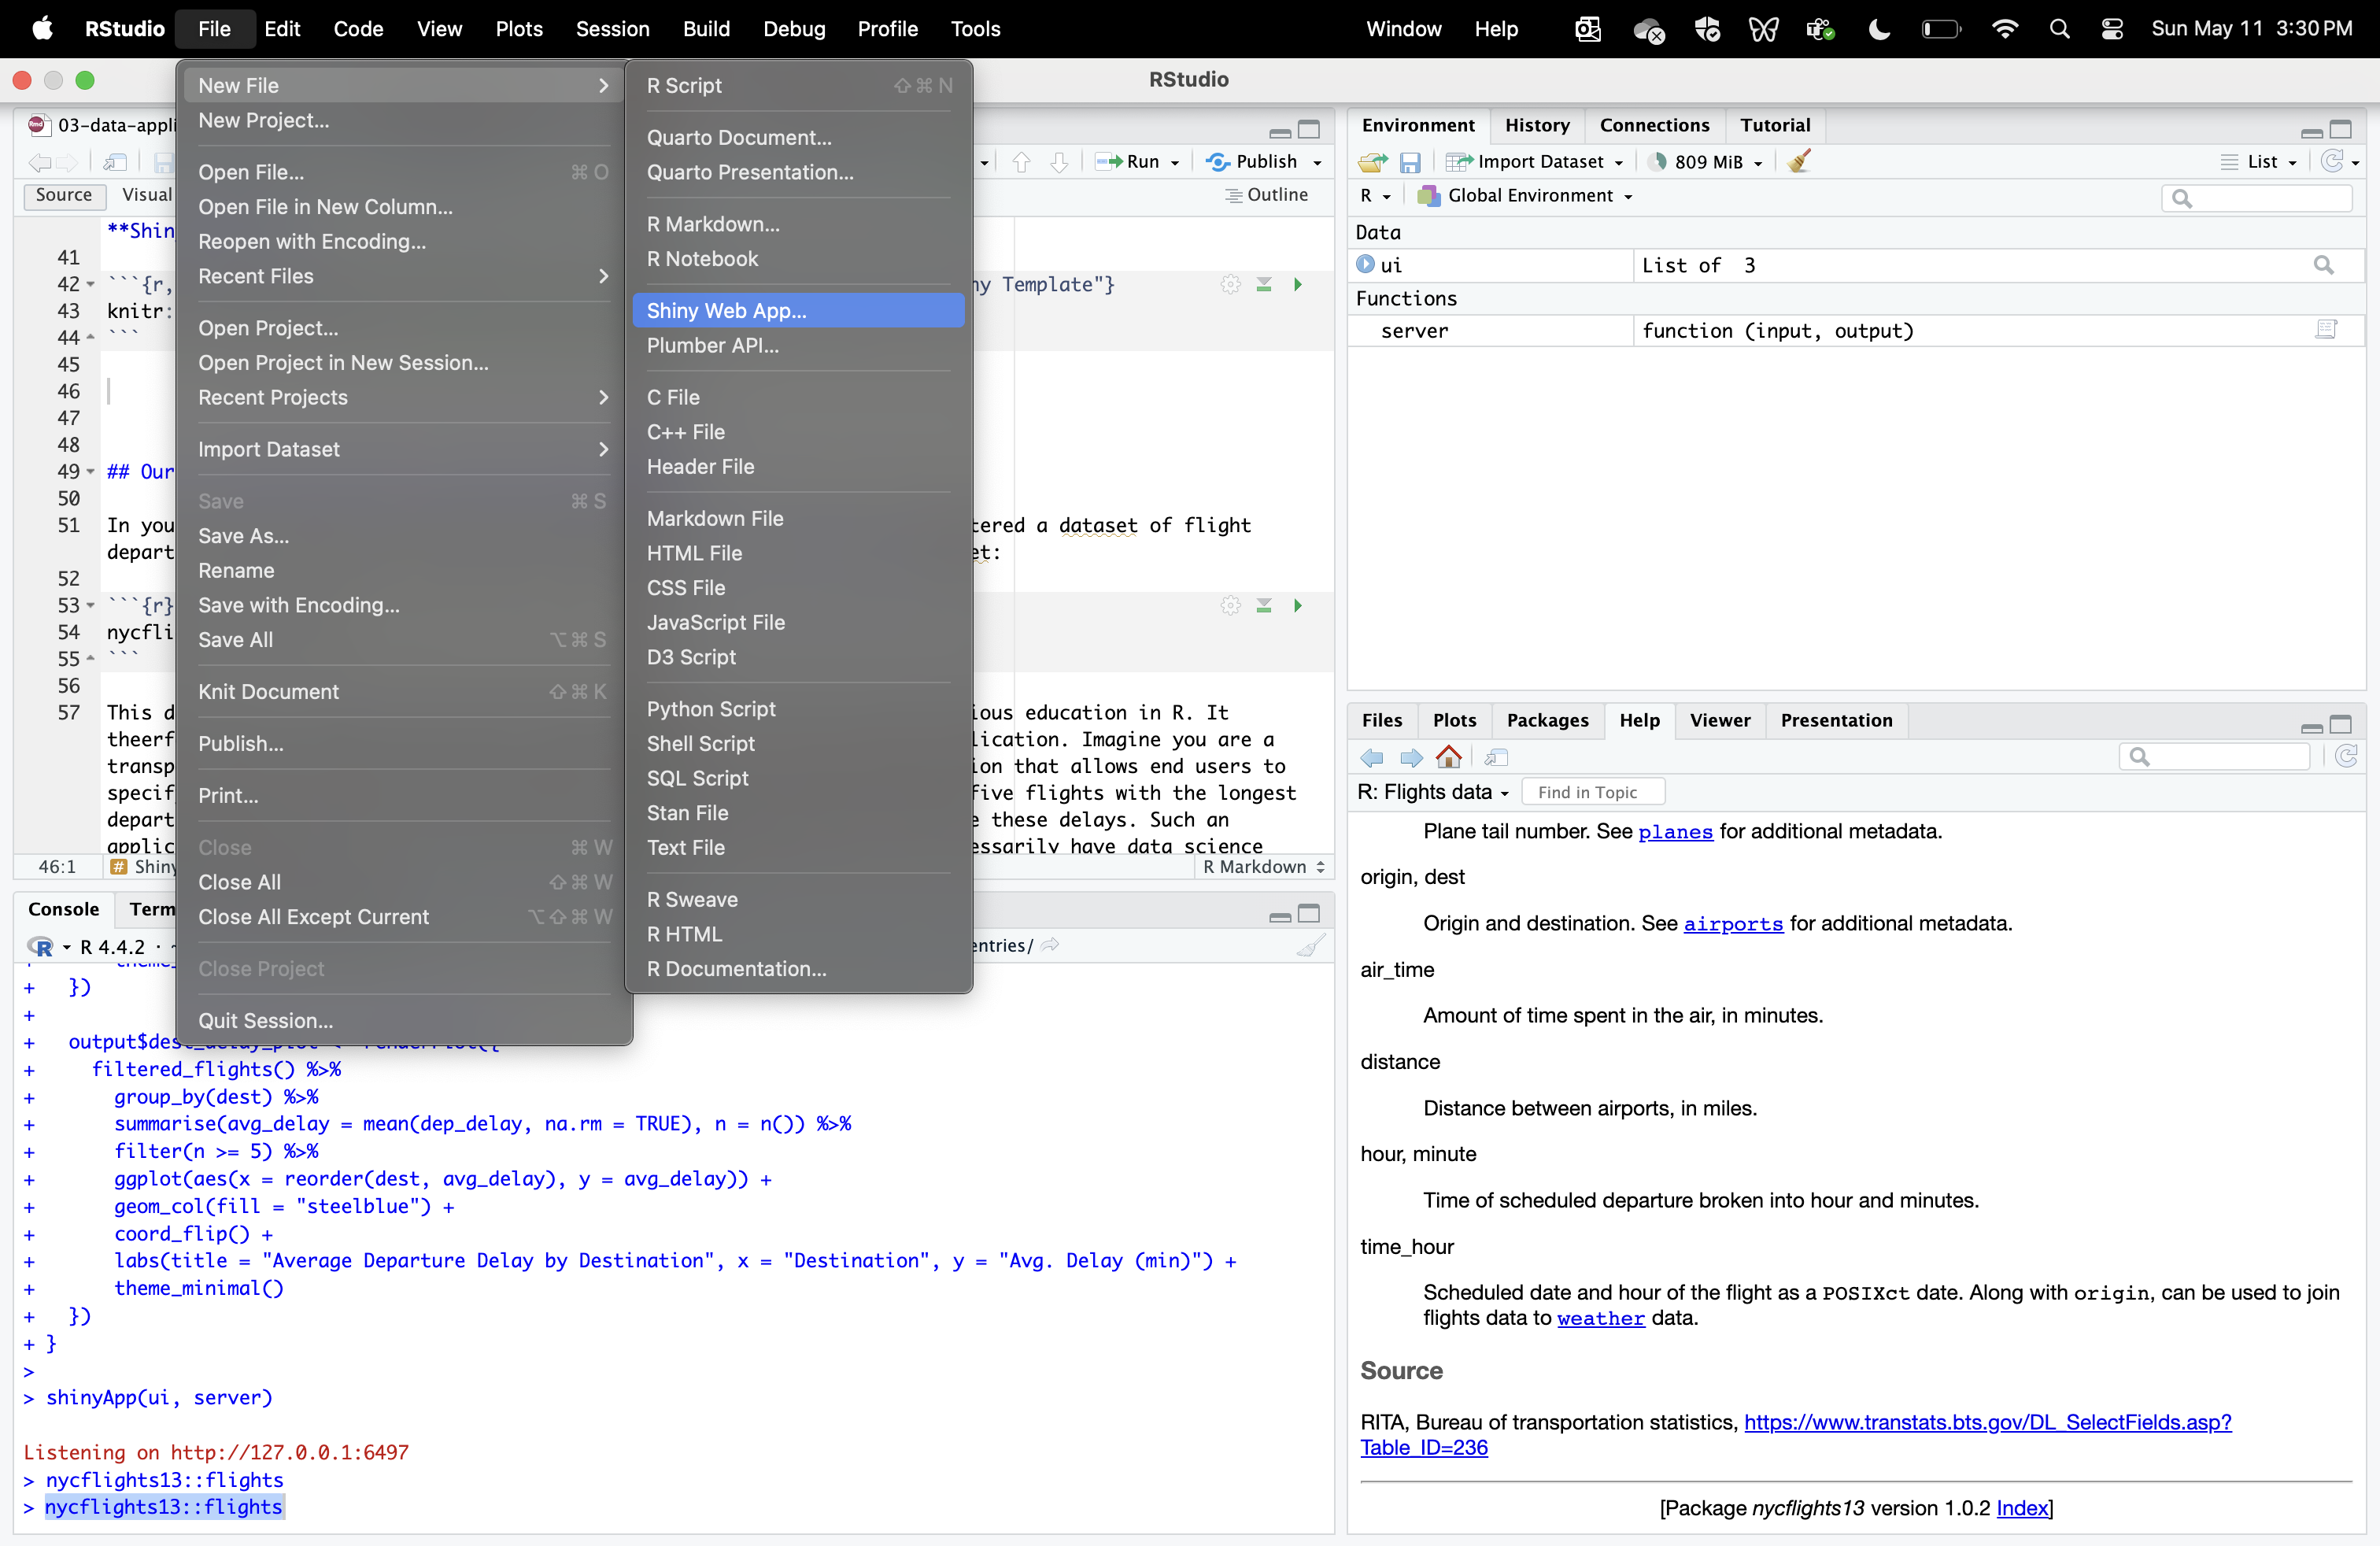
Task: Show Help topic in new window
Action: pyautogui.click(x=1496, y=758)
